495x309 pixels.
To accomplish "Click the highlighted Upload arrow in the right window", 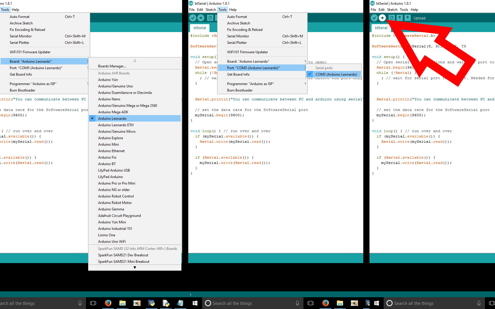I will [382, 18].
